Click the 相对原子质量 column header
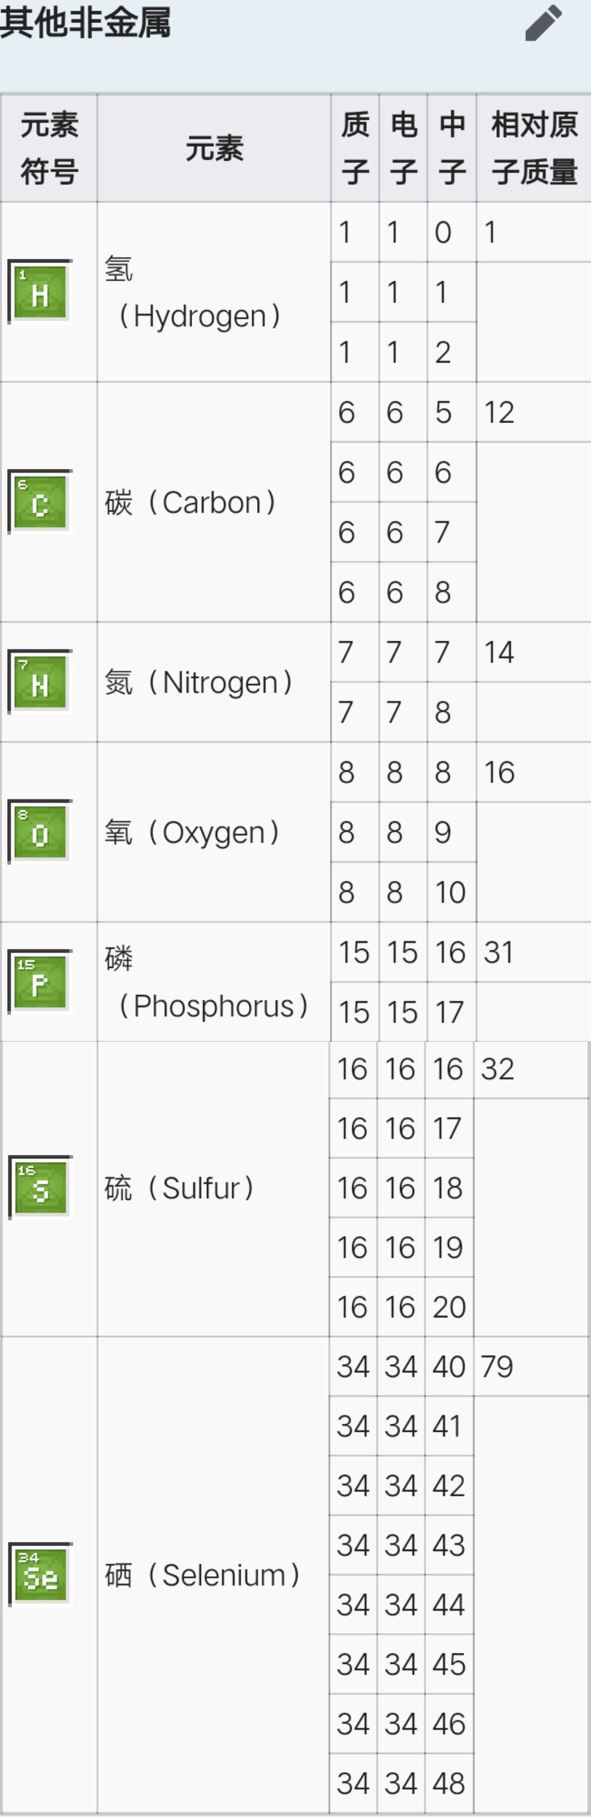The image size is (591, 1817). (534, 148)
